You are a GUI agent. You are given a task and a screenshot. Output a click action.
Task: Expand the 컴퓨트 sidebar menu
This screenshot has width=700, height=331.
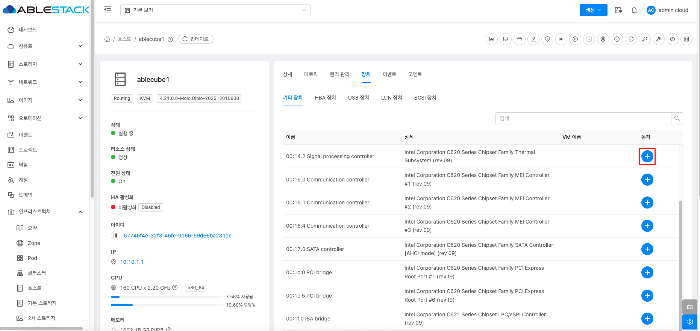click(45, 46)
